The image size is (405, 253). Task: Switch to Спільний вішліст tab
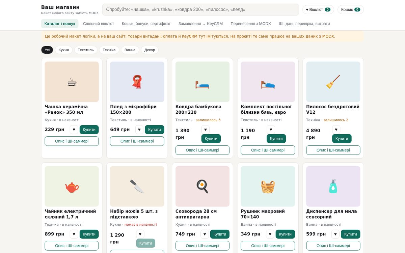99,24
